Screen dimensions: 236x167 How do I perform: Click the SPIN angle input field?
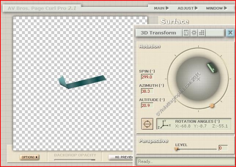[147, 77]
